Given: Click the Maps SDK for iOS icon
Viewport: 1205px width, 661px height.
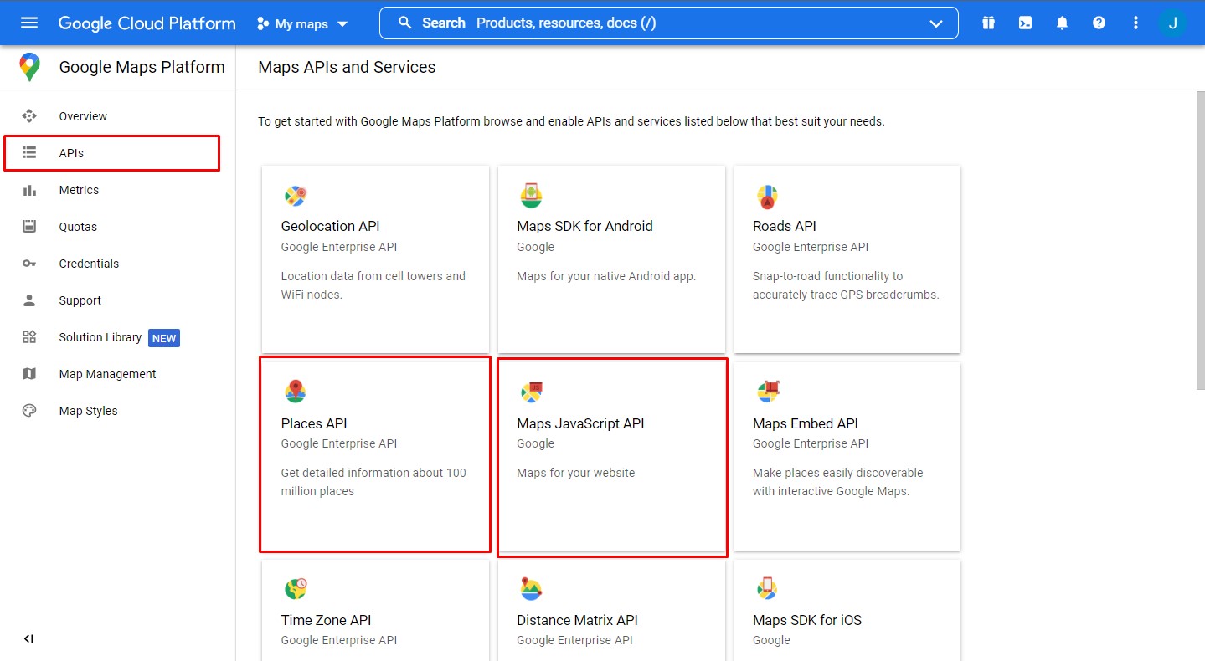Looking at the screenshot, I should 767,588.
